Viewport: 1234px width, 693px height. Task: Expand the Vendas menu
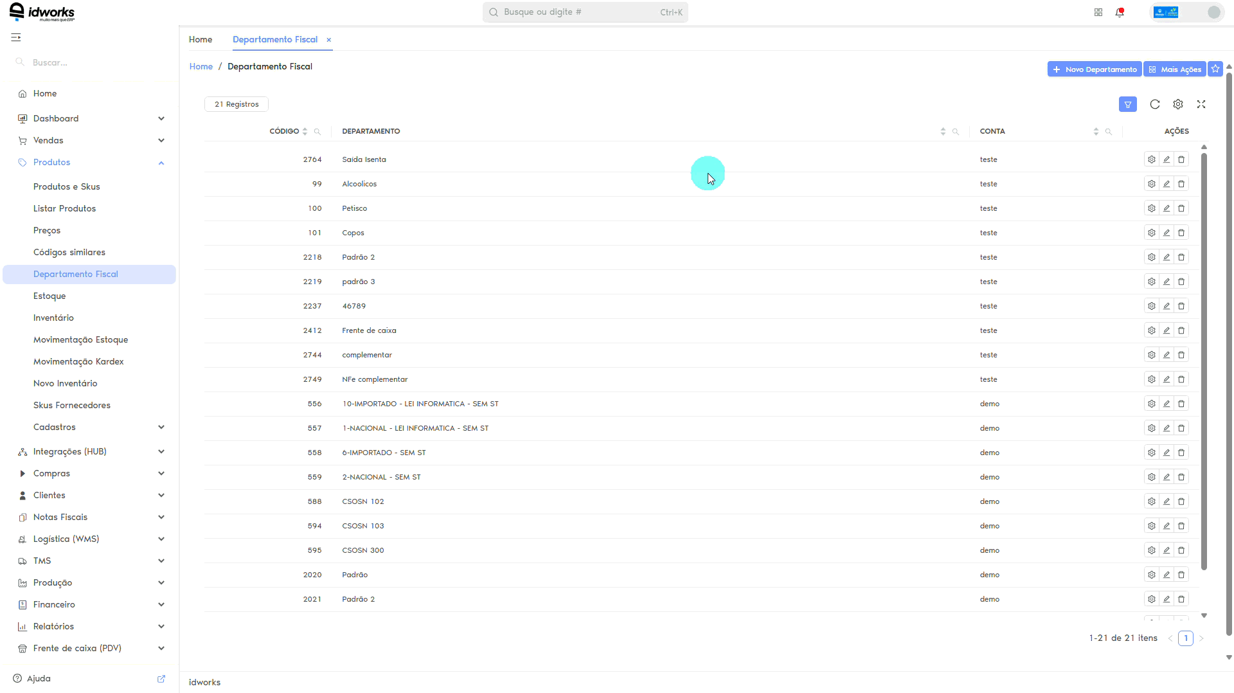[90, 140]
